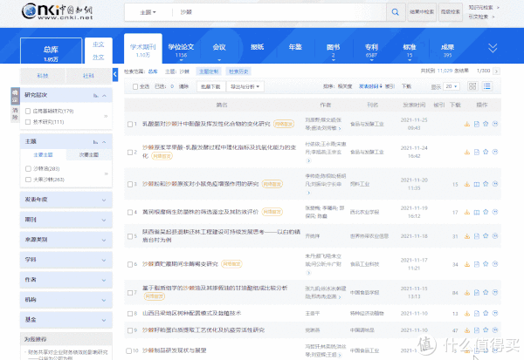Viewport: 524px width, 360px height.
Task: Click the 高级检索 advanced search button
Action: click(x=451, y=12)
